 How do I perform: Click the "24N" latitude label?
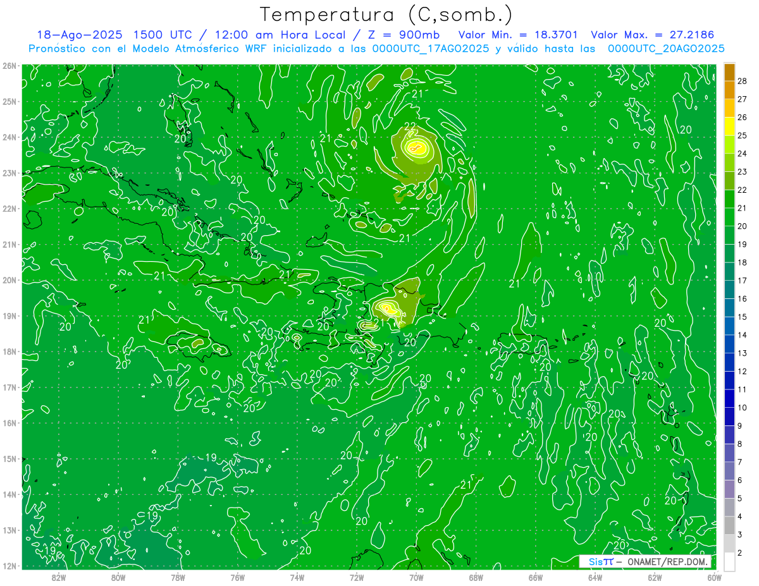[10, 137]
